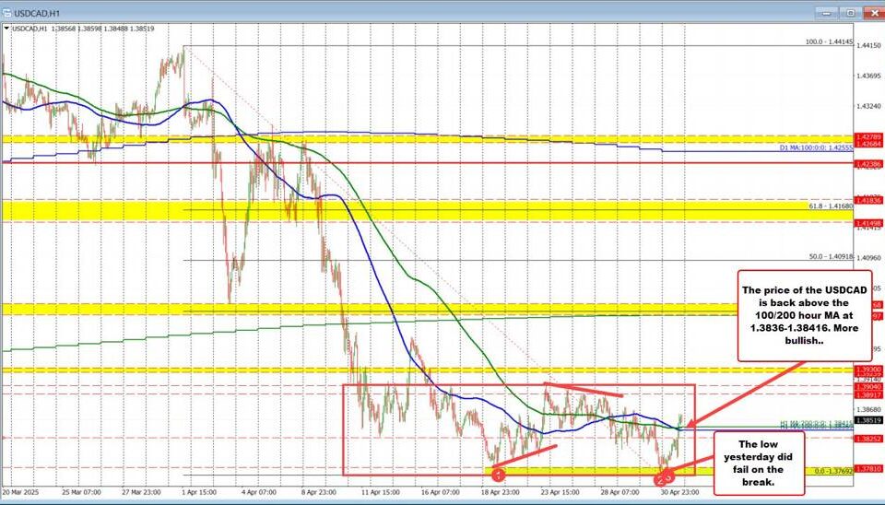Click the 1.43240 price scale label
Image resolution: width=885 pixels, height=505 pixels.
coord(869,106)
